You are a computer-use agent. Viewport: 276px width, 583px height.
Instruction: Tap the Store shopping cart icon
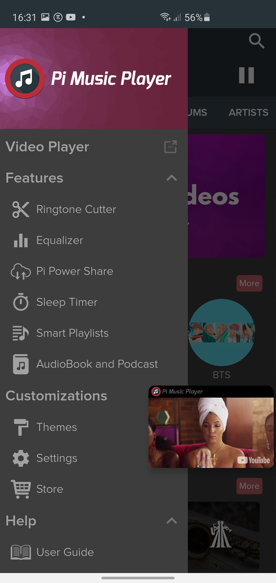[21, 489]
